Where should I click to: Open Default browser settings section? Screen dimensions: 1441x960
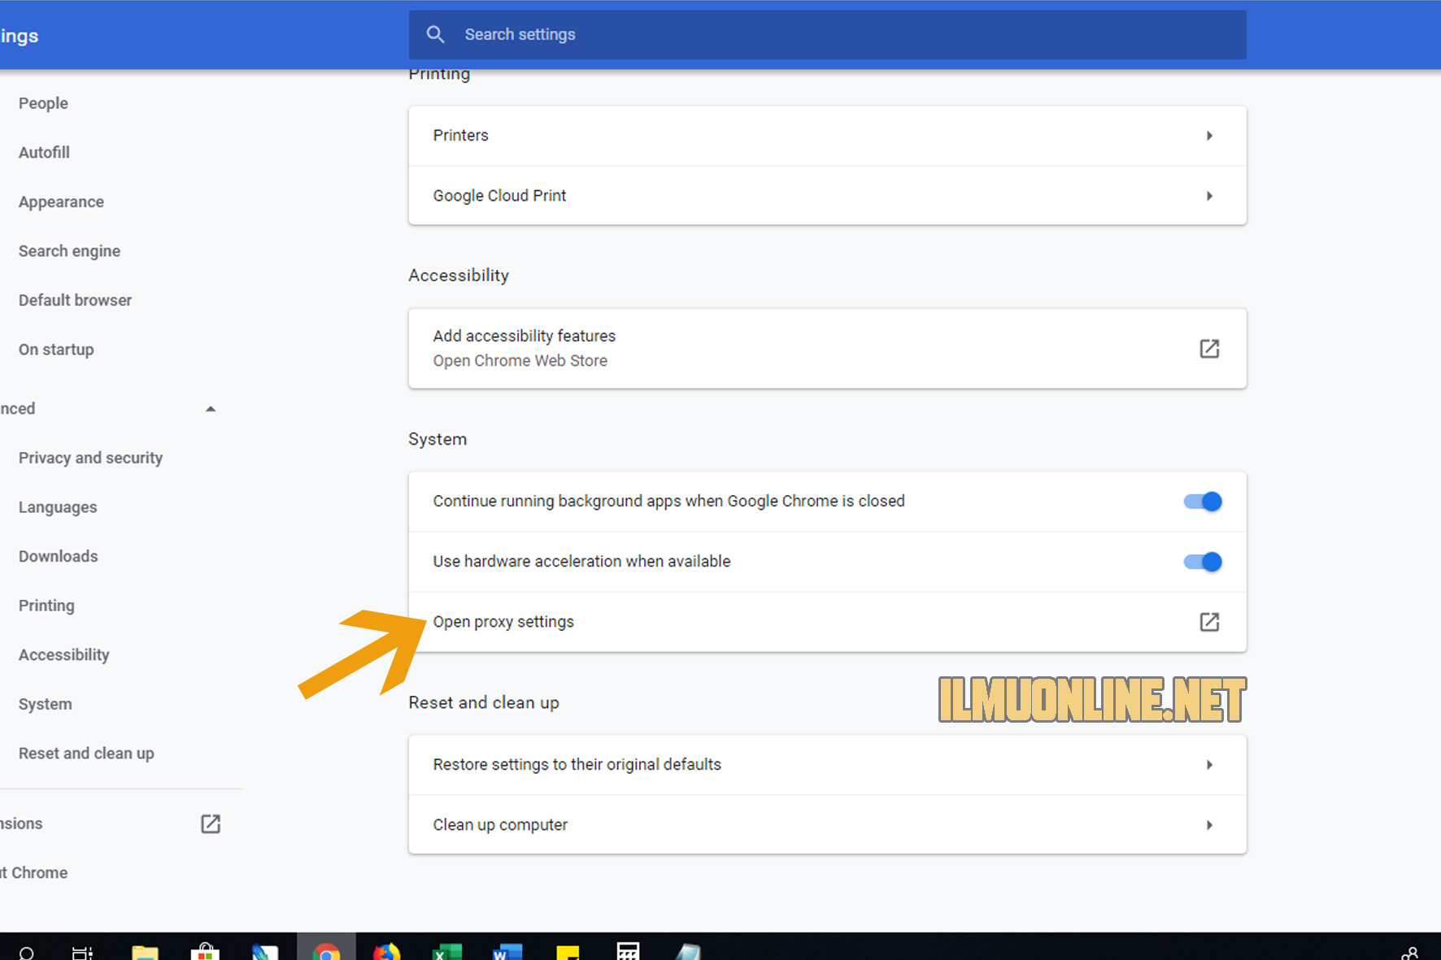coord(75,300)
